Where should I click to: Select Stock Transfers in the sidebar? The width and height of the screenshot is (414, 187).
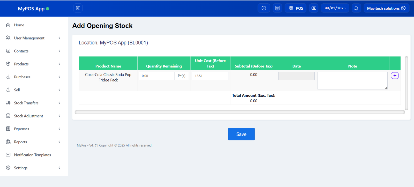coord(26,103)
